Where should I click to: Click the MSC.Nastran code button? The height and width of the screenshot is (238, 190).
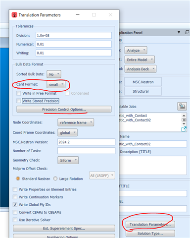pyautogui.click(x=143, y=82)
